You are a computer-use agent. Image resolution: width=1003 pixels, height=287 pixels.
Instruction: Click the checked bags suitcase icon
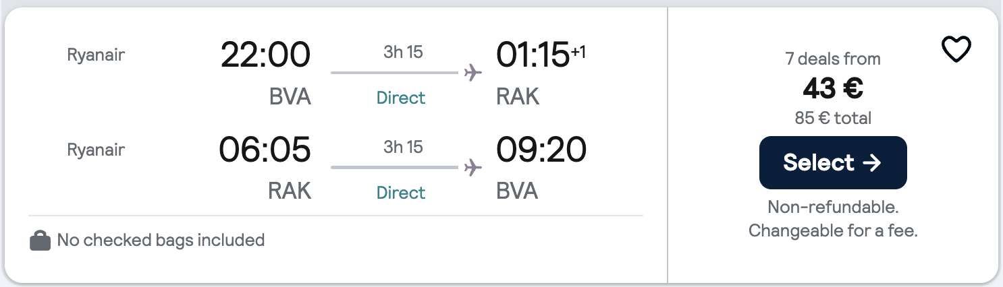pyautogui.click(x=40, y=241)
